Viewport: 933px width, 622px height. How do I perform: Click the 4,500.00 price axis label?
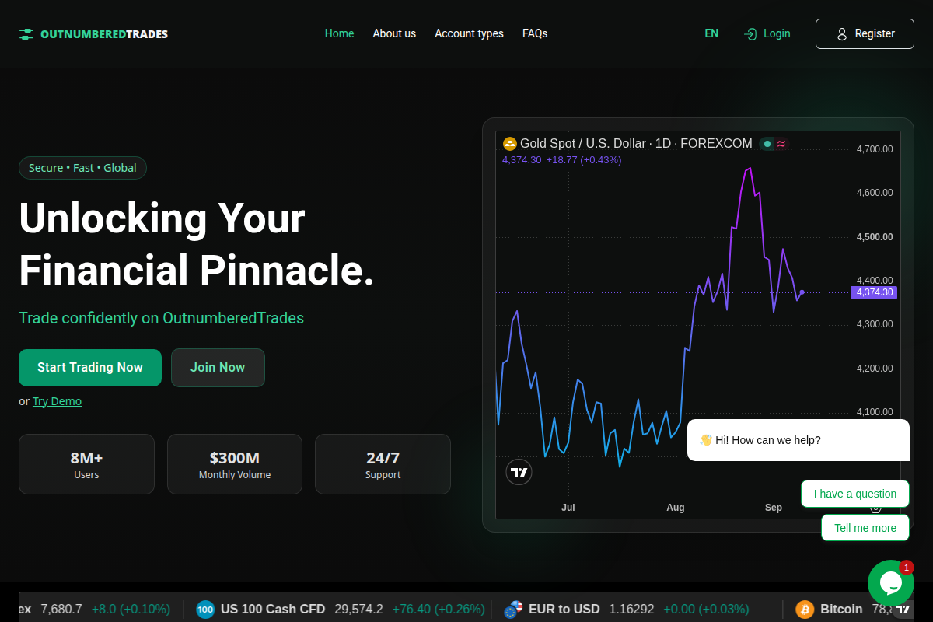click(875, 237)
